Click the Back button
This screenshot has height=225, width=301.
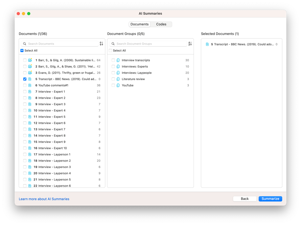click(x=244, y=199)
